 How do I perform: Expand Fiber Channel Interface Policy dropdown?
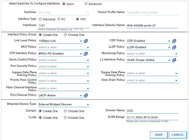point(88,89)
